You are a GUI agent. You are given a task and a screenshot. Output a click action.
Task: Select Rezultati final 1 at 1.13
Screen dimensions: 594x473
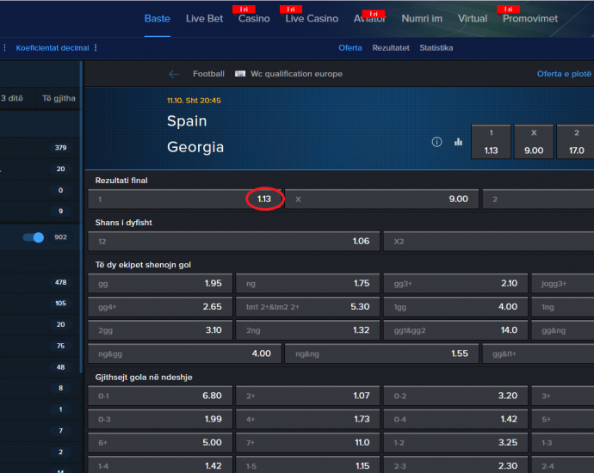click(x=185, y=199)
